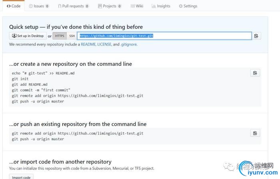The width and height of the screenshot is (280, 179).
Task: Copy the new repository commands block
Action: (x=255, y=73)
